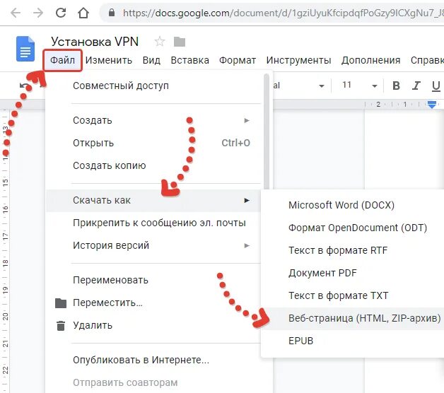Toggle underline formatting button
This screenshot has height=393, width=444.
click(436, 86)
